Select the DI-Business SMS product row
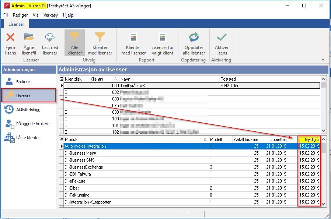The height and width of the screenshot is (219, 331). pos(192,160)
